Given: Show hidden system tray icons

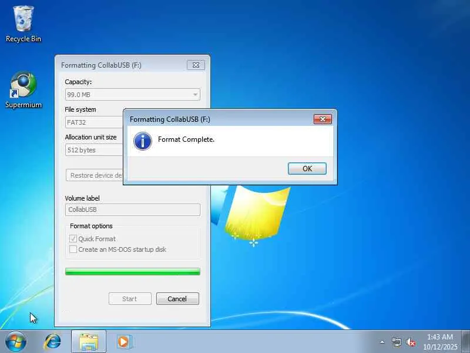Looking at the screenshot, I should 382,342.
